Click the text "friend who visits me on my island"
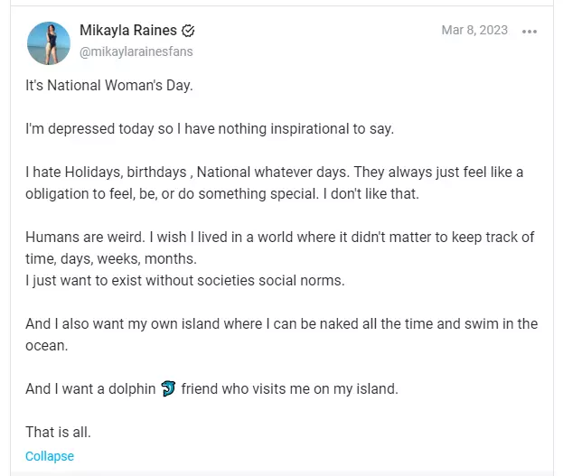563x476 pixels. coord(290,388)
